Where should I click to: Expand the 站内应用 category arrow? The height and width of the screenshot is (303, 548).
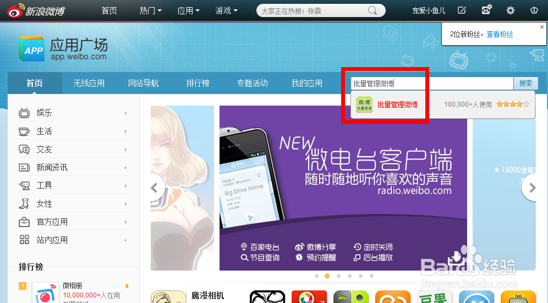tap(125, 240)
